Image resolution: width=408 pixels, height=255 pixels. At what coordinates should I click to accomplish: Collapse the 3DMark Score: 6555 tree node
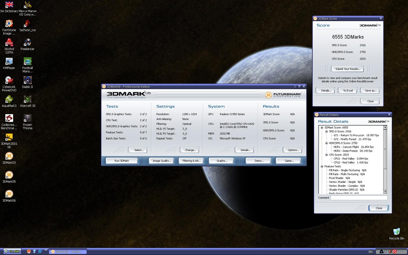[x=322, y=127]
